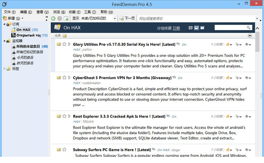Open 工具 menu
The height and width of the screenshot is (163, 264).
(90, 12)
